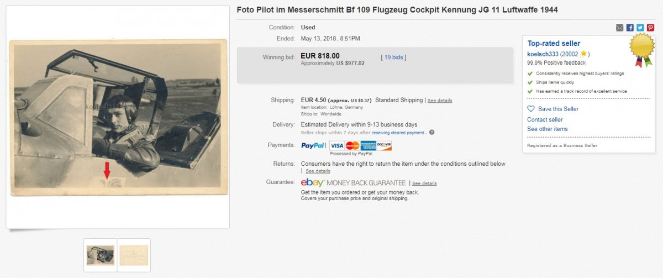Viewport: 663px width, 278px height.
Task: Open seller koelsch333 profile link
Action: point(543,54)
